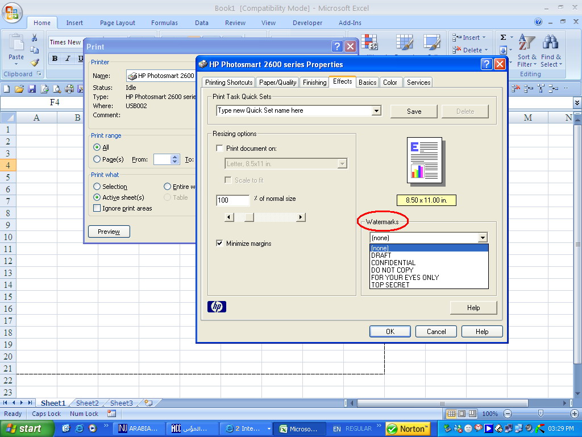Screen dimensions: 582x437
Task: Click the AutoSum sigma icon
Action: tap(504, 37)
